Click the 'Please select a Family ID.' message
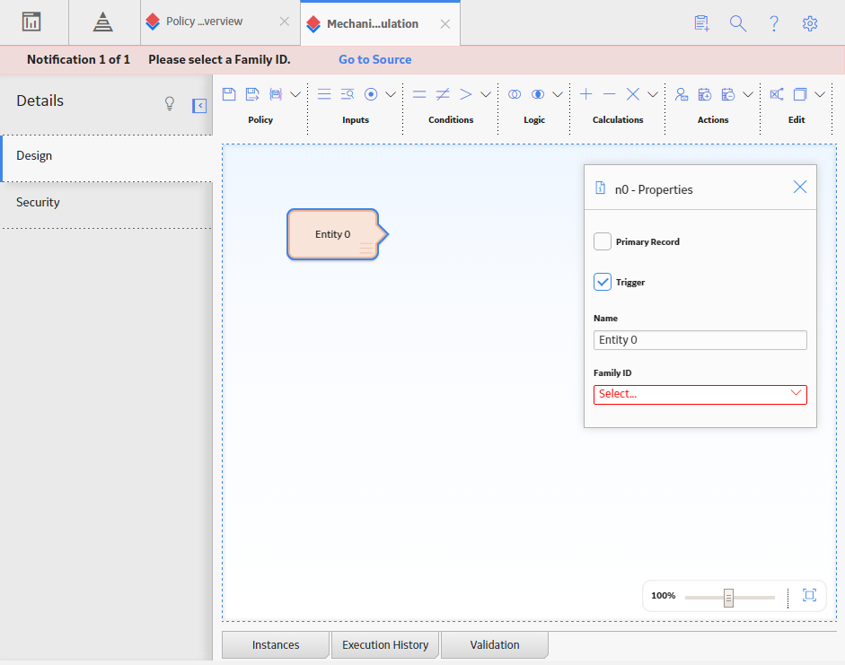845x665 pixels. point(219,59)
